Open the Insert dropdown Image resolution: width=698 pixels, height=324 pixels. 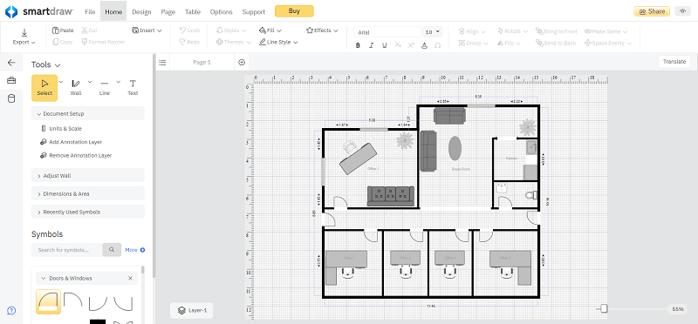(x=147, y=30)
